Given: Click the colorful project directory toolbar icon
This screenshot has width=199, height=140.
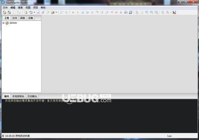Looking at the screenshot, I should click(x=53, y=12).
